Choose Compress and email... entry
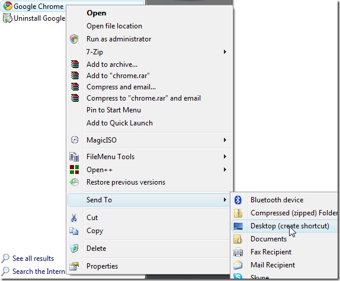The image size is (340, 281). (150, 87)
